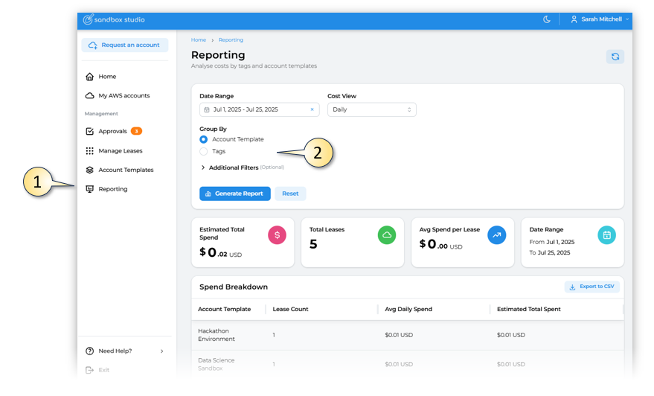Go to Approvals in sidebar
Image resolution: width=654 pixels, height=396 pixels.
click(x=112, y=132)
